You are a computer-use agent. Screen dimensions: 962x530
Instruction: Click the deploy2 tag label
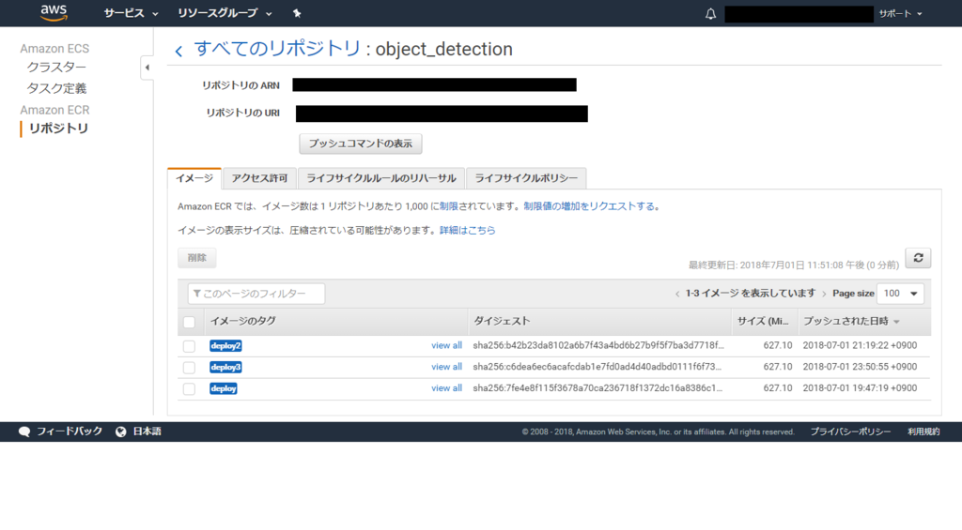coord(225,346)
